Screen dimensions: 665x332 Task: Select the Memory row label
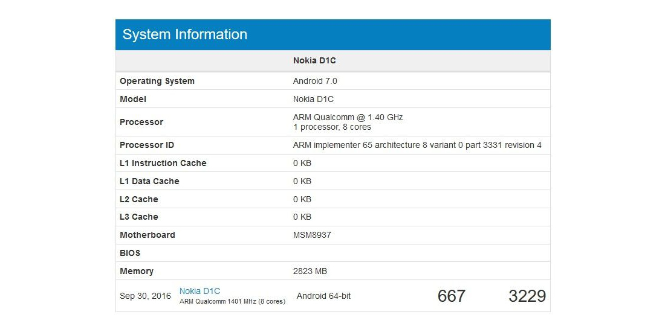click(137, 272)
